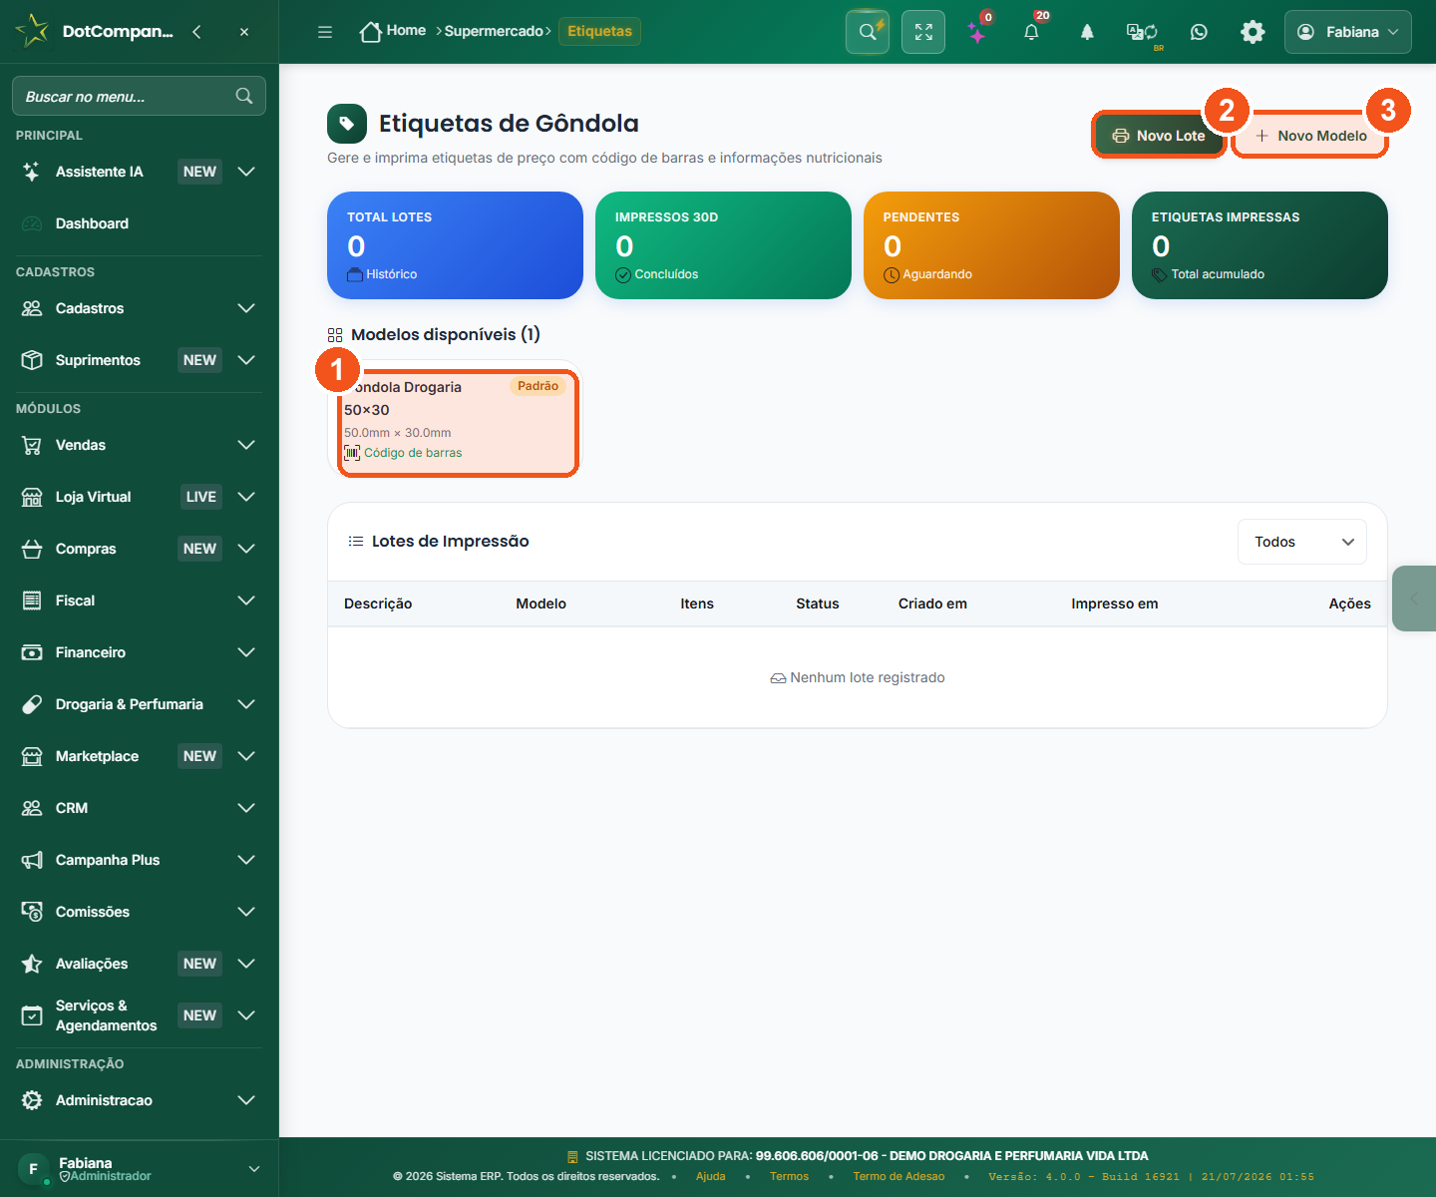The image size is (1436, 1197).
Task: Open the quick search icon in header
Action: point(868,32)
